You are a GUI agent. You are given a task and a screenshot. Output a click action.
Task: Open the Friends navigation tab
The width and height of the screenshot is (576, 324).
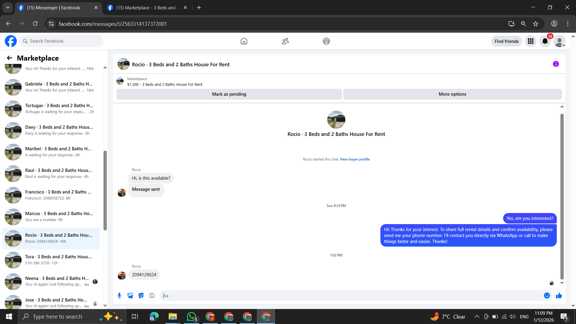[285, 41]
